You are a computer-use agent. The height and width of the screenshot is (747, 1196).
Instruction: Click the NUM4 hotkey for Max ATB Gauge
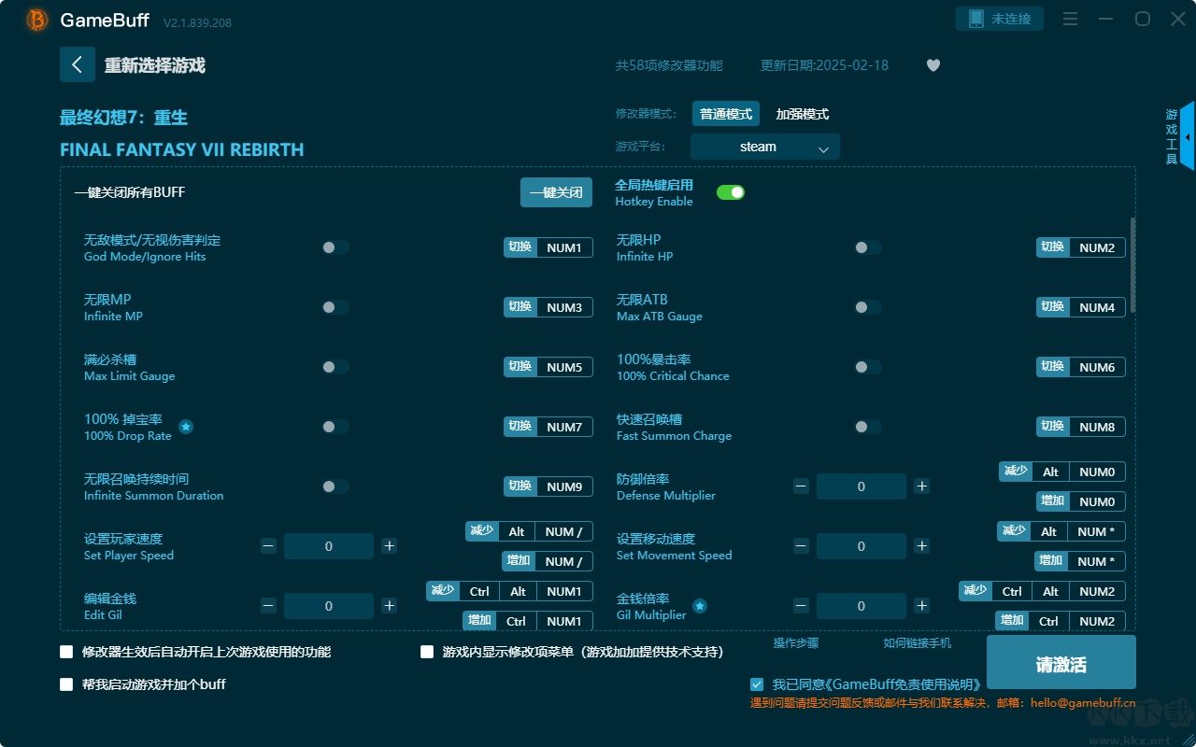tap(1097, 307)
